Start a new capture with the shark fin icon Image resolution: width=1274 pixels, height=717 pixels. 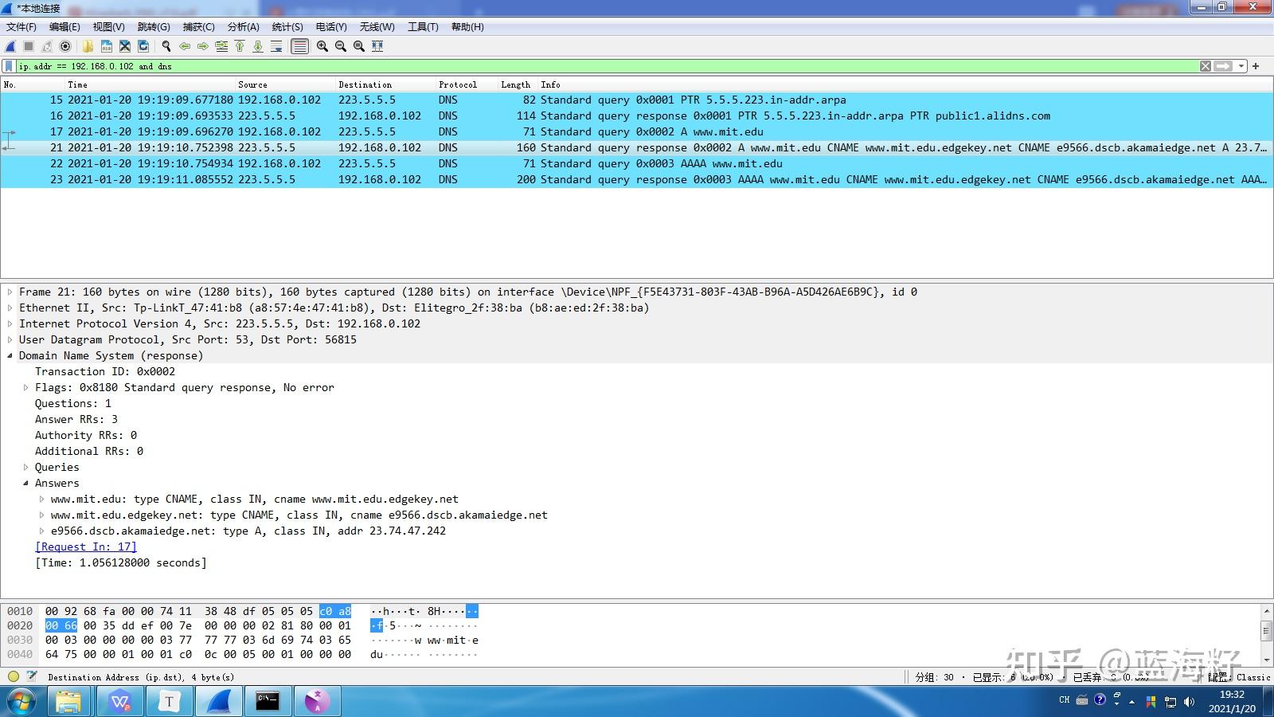tap(9, 46)
